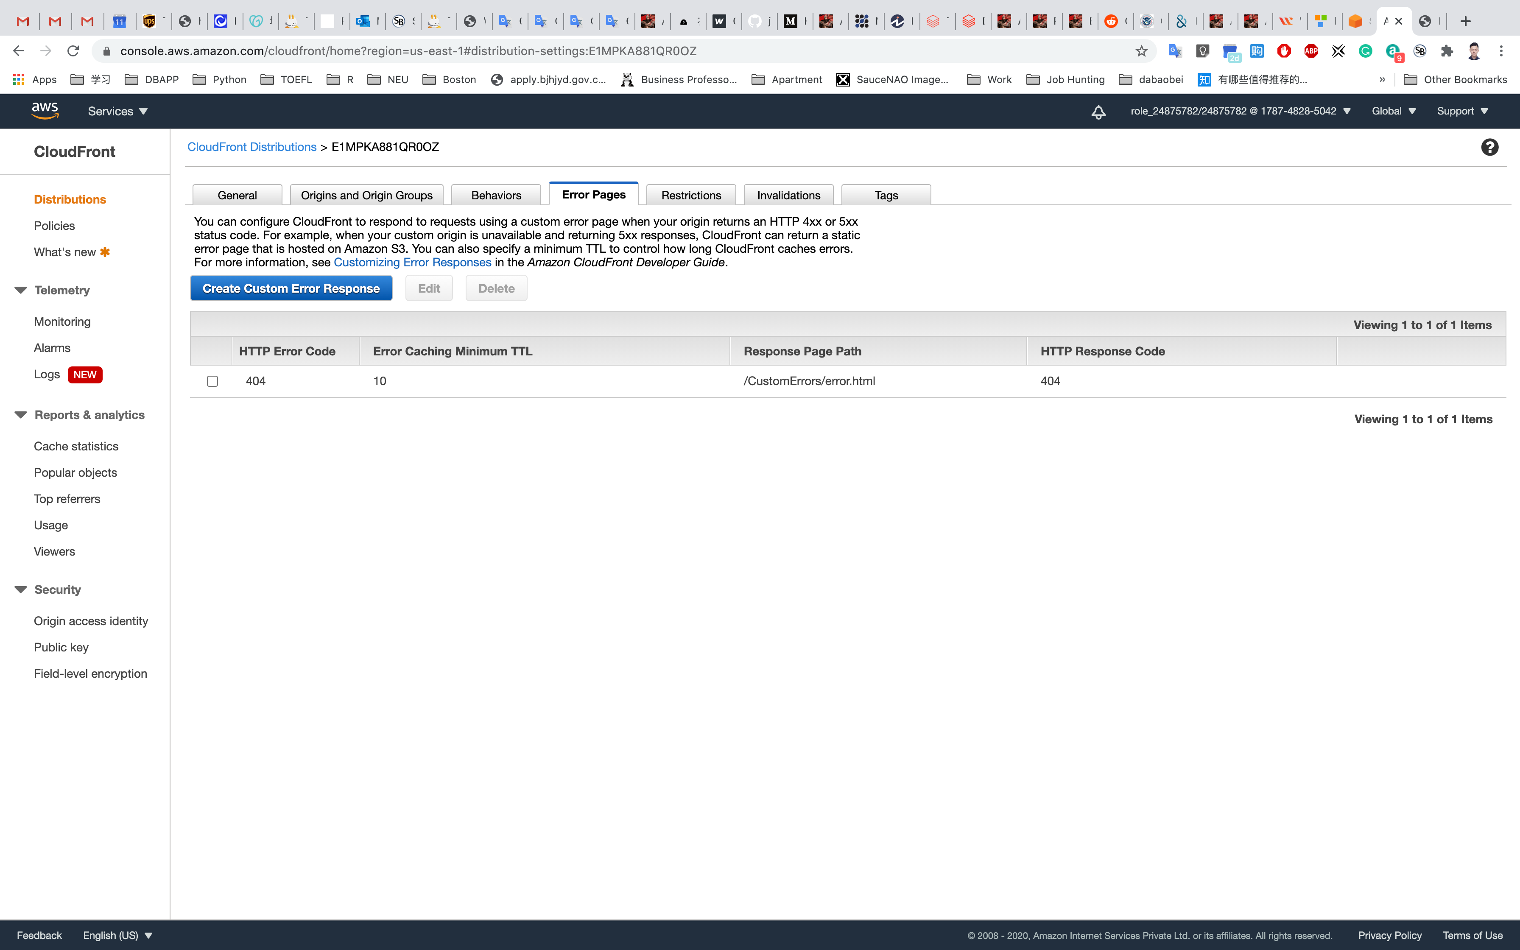Click Create Custom Error Response button
Image resolution: width=1520 pixels, height=950 pixels.
pyautogui.click(x=291, y=288)
